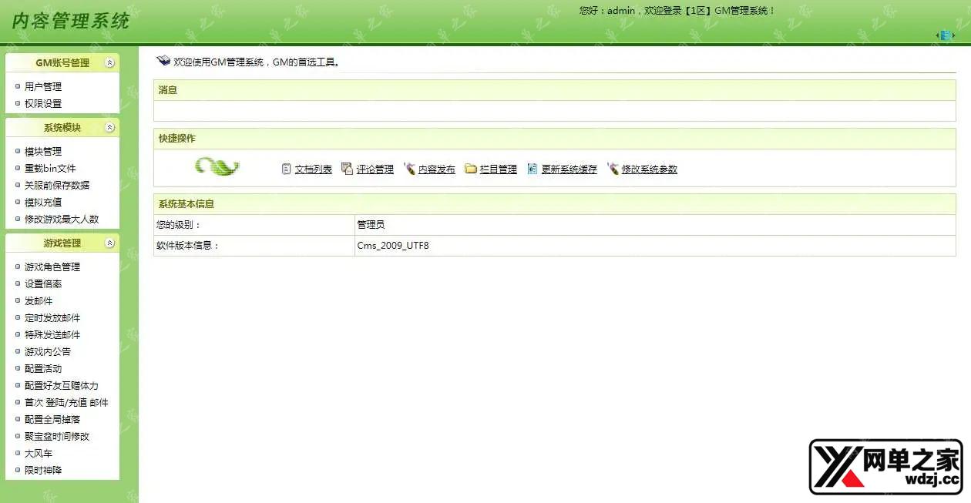Collapse the GM账号管理 panel
This screenshot has height=503, width=971.
(x=109, y=62)
